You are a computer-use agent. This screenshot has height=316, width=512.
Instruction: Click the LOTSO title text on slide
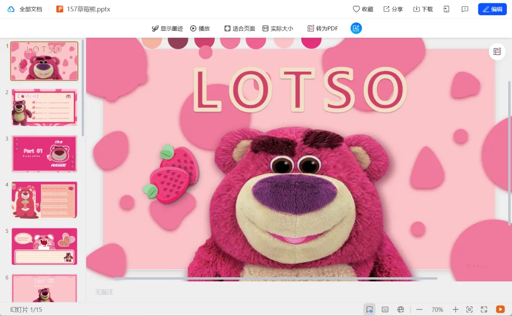(300, 90)
